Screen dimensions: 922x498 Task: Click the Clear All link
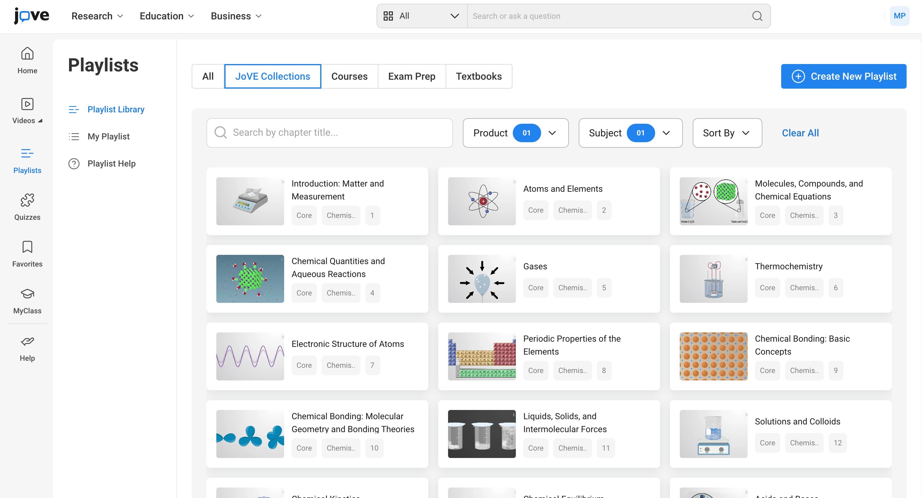(x=800, y=133)
